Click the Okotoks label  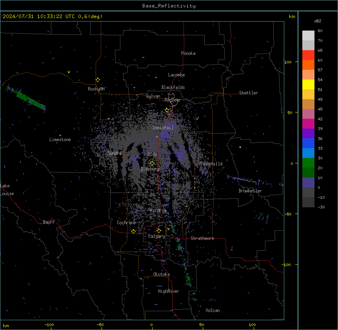tap(162, 274)
